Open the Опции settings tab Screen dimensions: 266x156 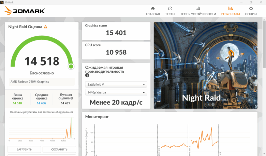tap(251, 11)
